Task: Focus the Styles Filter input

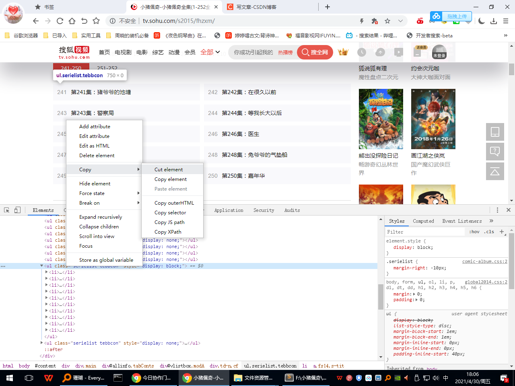Action: pos(424,232)
